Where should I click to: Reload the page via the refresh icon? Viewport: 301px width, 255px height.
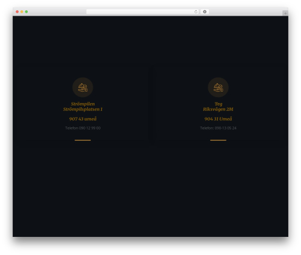(196, 11)
